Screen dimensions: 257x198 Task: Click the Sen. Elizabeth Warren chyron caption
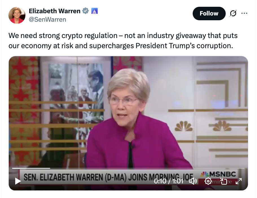click(108, 177)
